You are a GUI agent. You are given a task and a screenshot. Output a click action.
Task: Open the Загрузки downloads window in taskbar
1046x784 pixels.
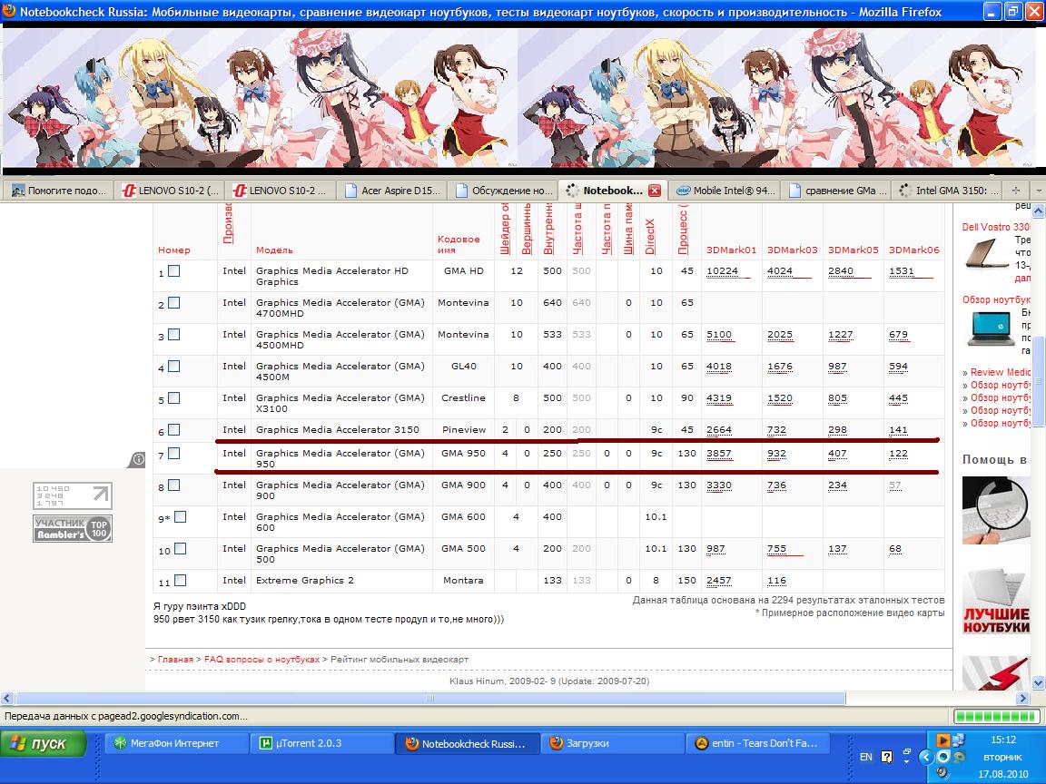click(x=612, y=743)
